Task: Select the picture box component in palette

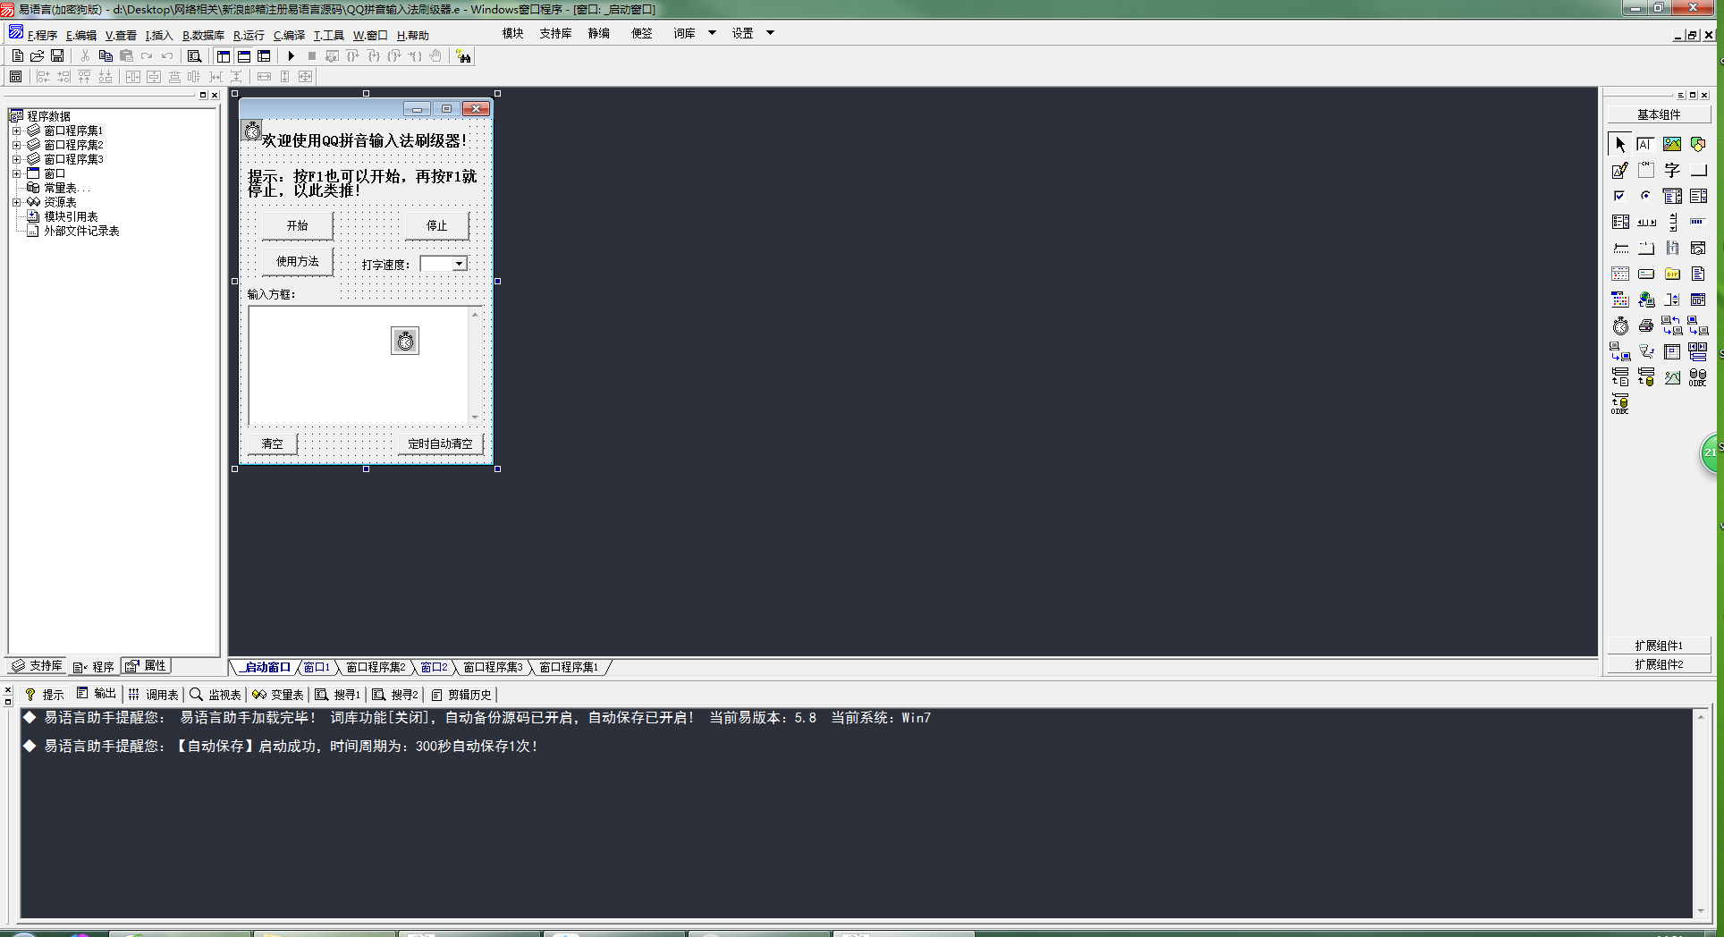Action: pos(1671,144)
